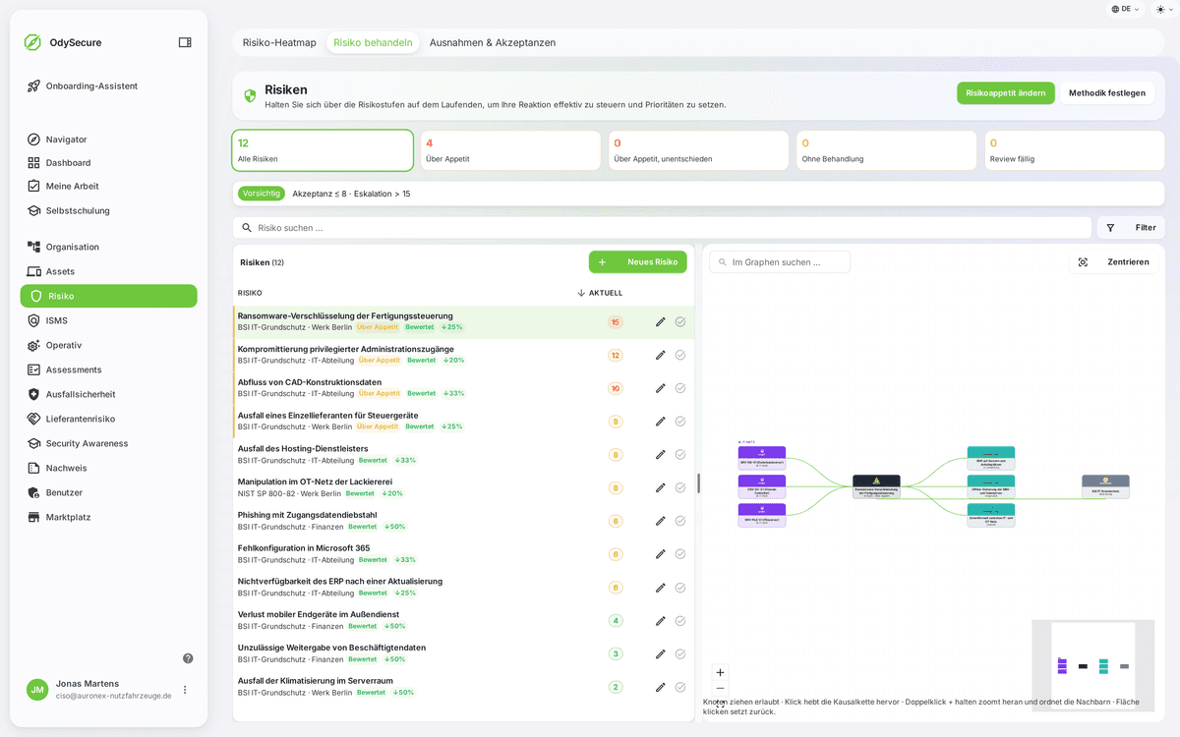Zoom in the graph with the plus icon

point(720,673)
